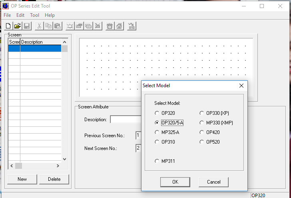Click the Description input field
Screen dimensions: 291x198
pyautogui.click(x=126, y=120)
